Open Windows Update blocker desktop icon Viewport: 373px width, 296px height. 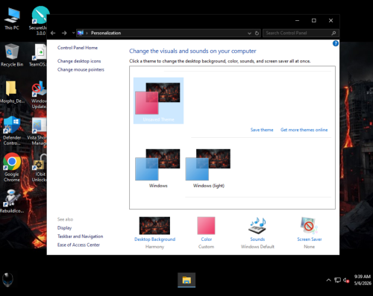[39, 95]
